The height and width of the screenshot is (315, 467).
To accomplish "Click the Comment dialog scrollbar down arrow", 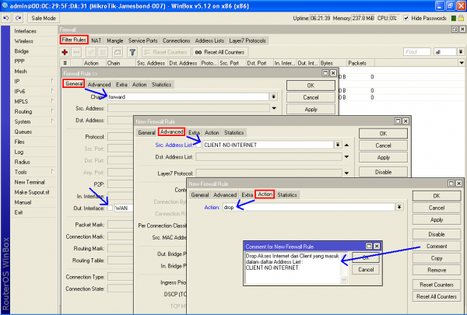I will point(344,279).
